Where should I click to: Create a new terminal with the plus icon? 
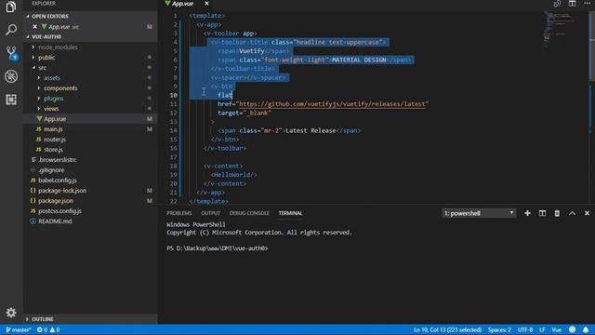pos(527,213)
